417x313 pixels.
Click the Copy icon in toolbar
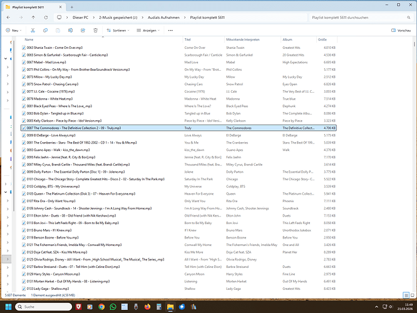(x=45, y=30)
